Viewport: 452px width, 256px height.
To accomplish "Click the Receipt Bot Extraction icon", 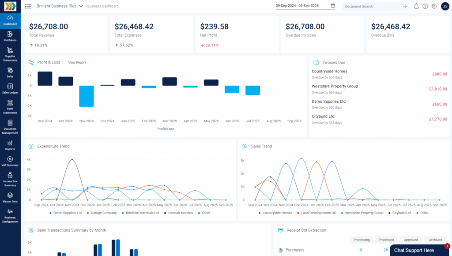I will pyautogui.click(x=280, y=230).
